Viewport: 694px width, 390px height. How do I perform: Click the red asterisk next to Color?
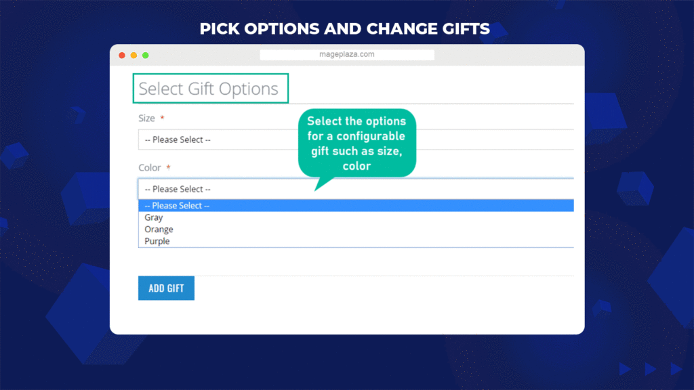point(168,168)
